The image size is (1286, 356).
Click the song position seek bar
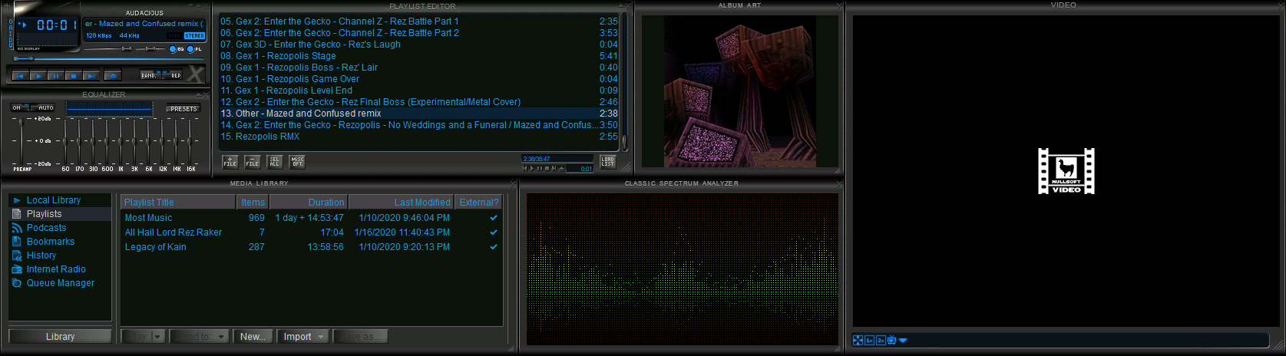pos(107,59)
